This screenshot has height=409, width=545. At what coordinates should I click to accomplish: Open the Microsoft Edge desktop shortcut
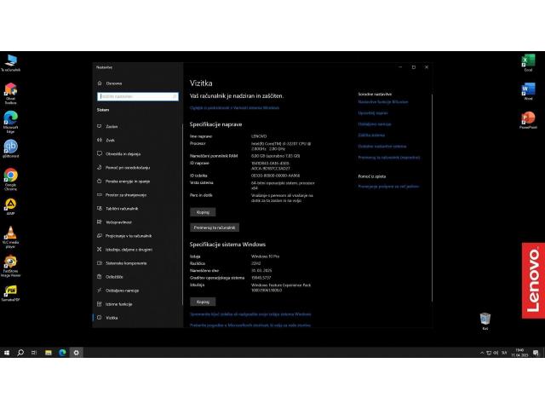tap(10, 122)
